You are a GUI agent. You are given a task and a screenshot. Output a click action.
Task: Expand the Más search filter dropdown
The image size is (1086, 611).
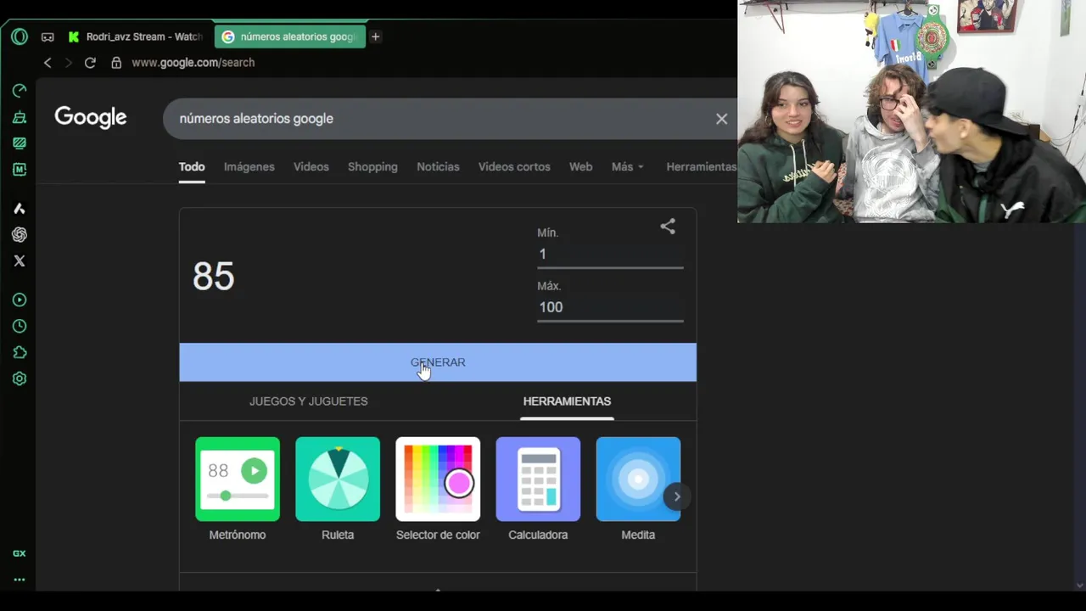(x=628, y=167)
